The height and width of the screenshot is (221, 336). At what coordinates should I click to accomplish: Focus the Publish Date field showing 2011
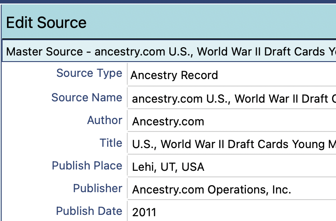232,212
